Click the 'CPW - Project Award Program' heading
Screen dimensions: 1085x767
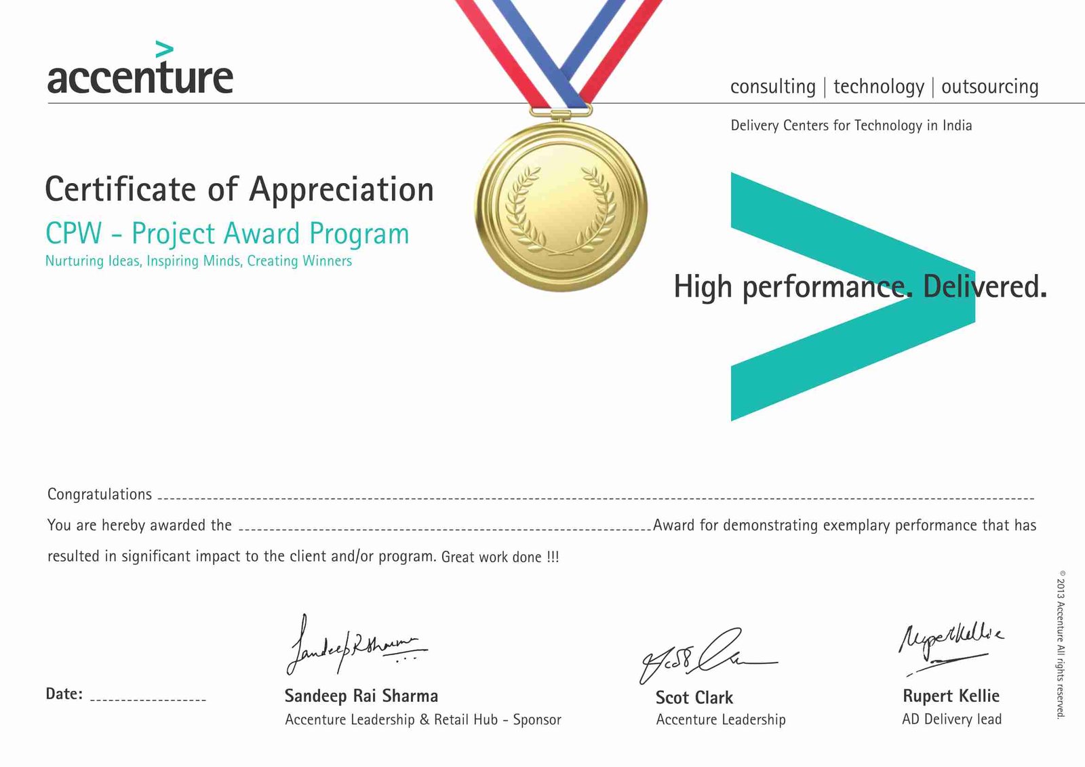point(227,233)
